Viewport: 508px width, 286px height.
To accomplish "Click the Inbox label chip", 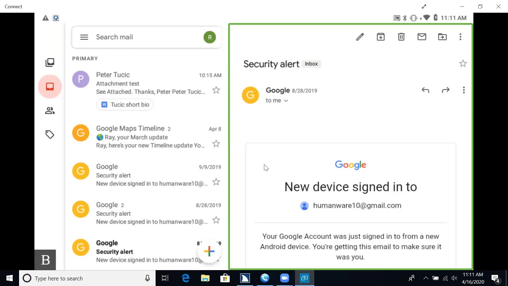I will coord(311,64).
